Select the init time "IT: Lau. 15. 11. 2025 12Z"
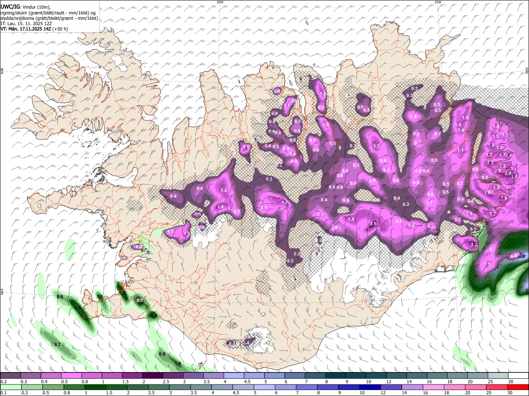The width and height of the screenshot is (529, 396). tap(26, 24)
